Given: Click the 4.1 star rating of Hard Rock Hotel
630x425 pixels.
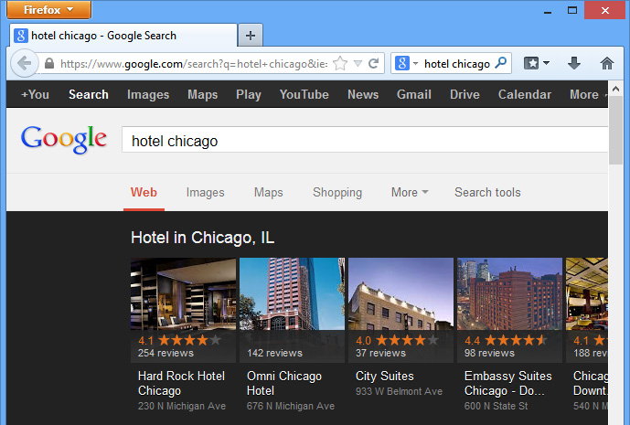Looking at the screenshot, I should tap(179, 340).
